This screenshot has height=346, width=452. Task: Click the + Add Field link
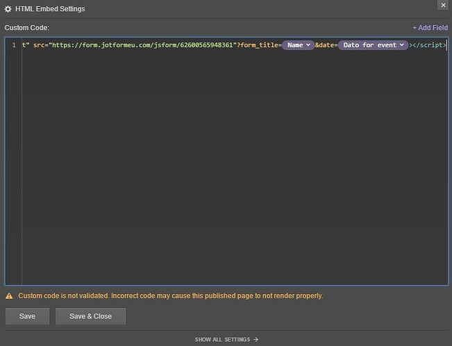click(x=430, y=28)
